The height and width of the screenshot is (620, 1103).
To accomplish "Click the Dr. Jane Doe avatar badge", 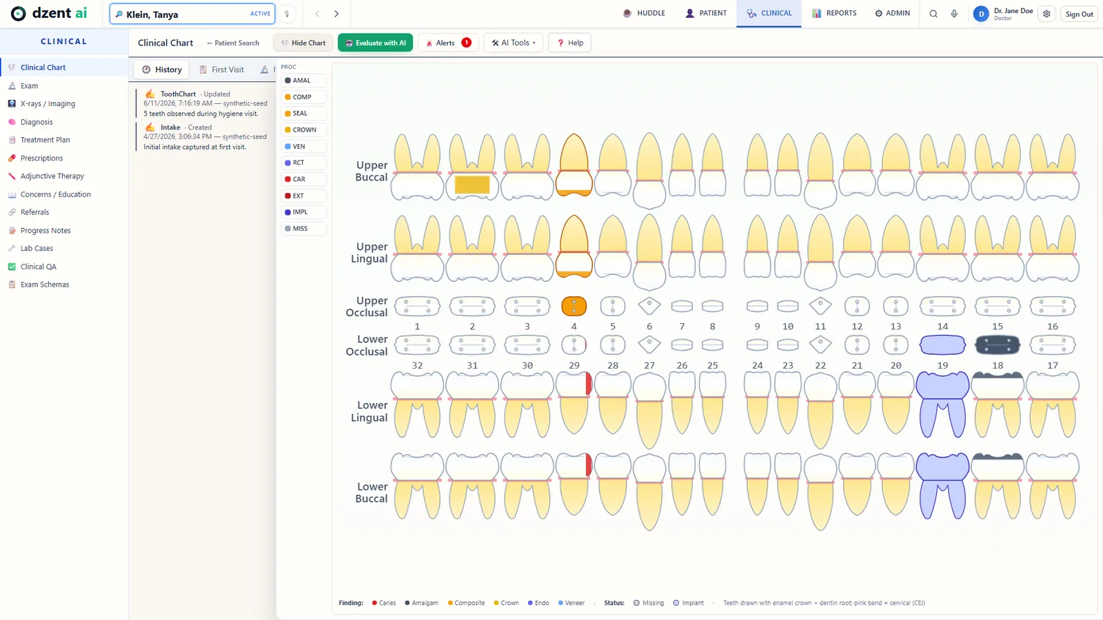I will point(981,14).
